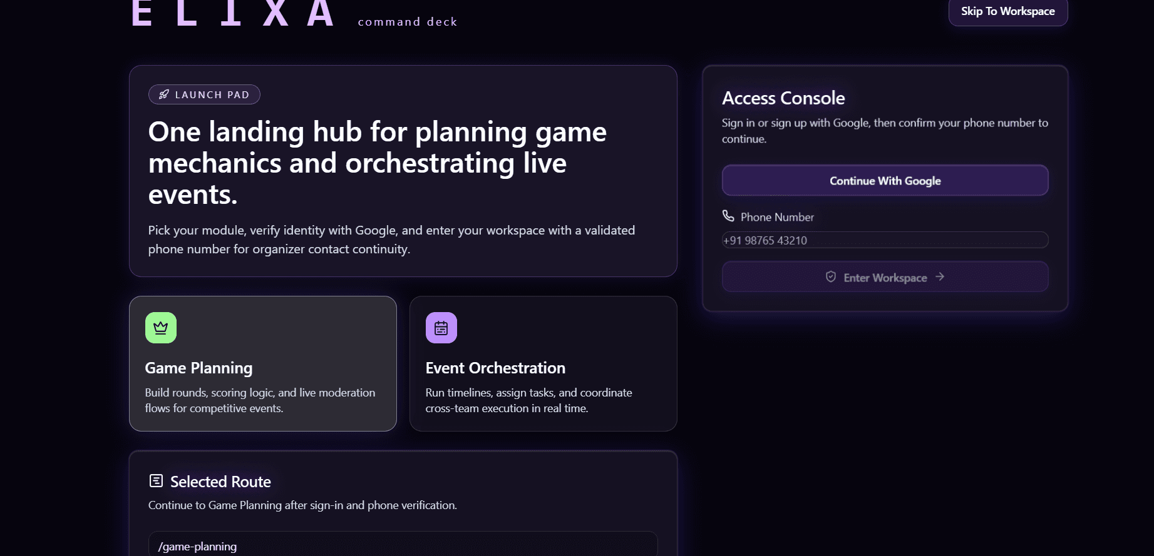
Task: Click the shield icon on Enter Workspace button
Action: coord(830,276)
